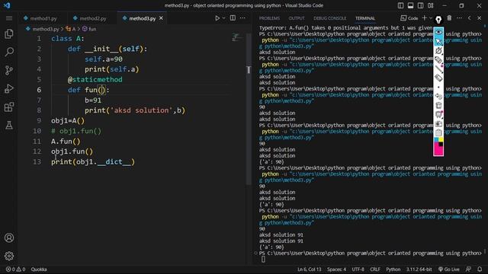Image resolution: width=488 pixels, height=274 pixels.
Task: Change line ending via CRLF status item
Action: pyautogui.click(x=375, y=269)
